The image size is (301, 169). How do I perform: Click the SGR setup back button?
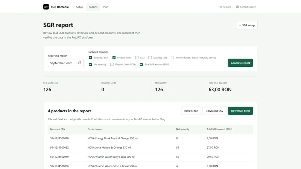[x=247, y=25]
